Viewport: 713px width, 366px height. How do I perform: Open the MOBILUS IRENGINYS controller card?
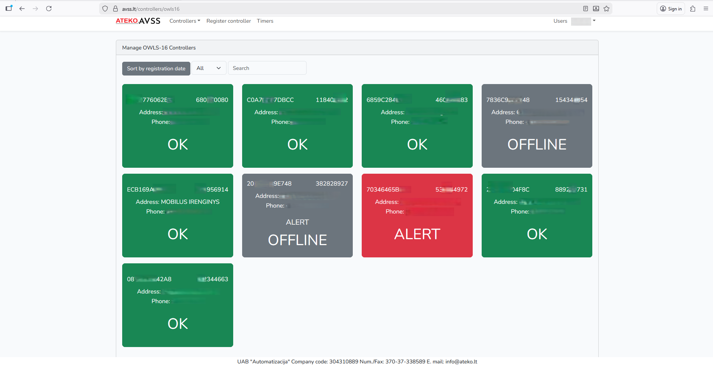tap(177, 215)
